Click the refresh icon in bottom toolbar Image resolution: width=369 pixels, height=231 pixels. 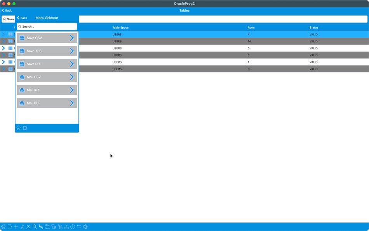[x=9, y=227]
